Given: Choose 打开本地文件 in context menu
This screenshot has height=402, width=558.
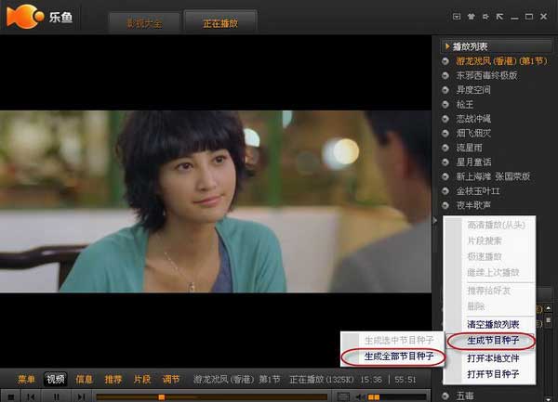Looking at the screenshot, I should [x=493, y=357].
